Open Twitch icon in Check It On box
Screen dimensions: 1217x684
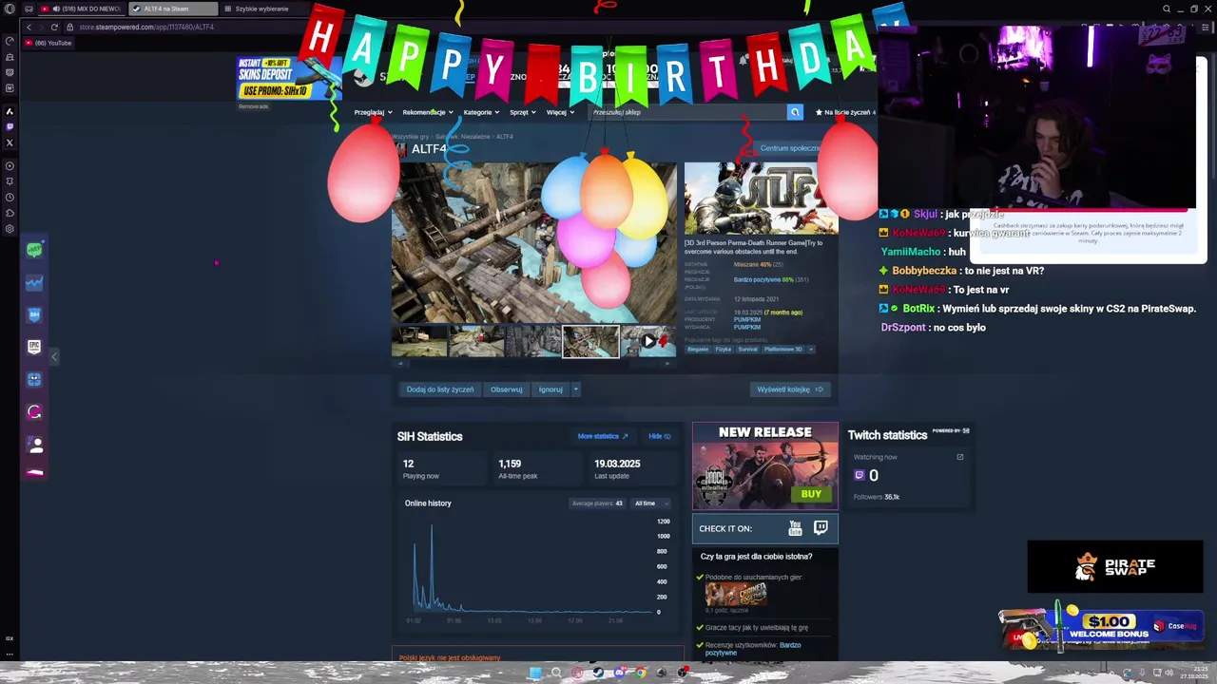point(821,528)
